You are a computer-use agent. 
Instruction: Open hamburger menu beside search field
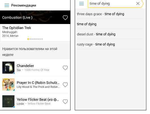coord(82,4)
